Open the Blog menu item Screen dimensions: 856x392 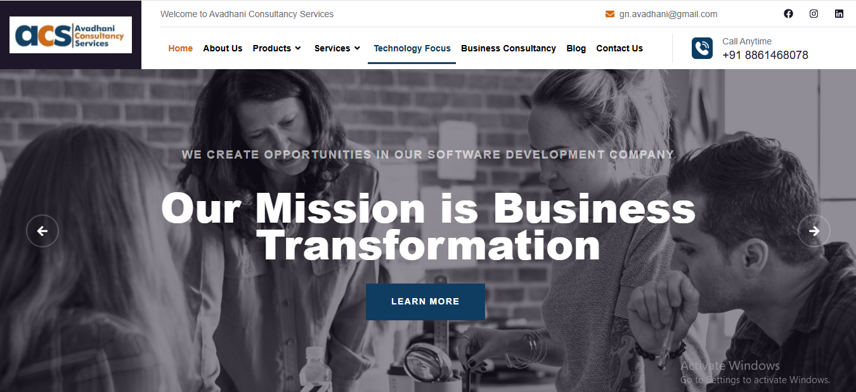tap(576, 48)
